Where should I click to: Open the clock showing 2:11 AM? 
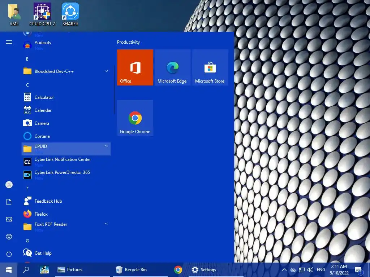coord(339,270)
